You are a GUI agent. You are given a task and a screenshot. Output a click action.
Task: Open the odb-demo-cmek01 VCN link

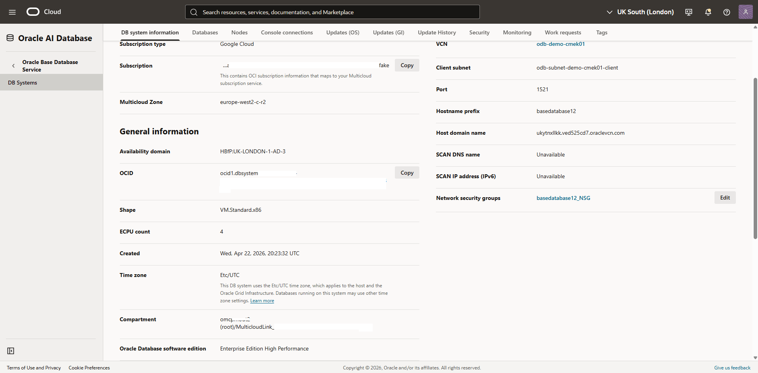[561, 44]
